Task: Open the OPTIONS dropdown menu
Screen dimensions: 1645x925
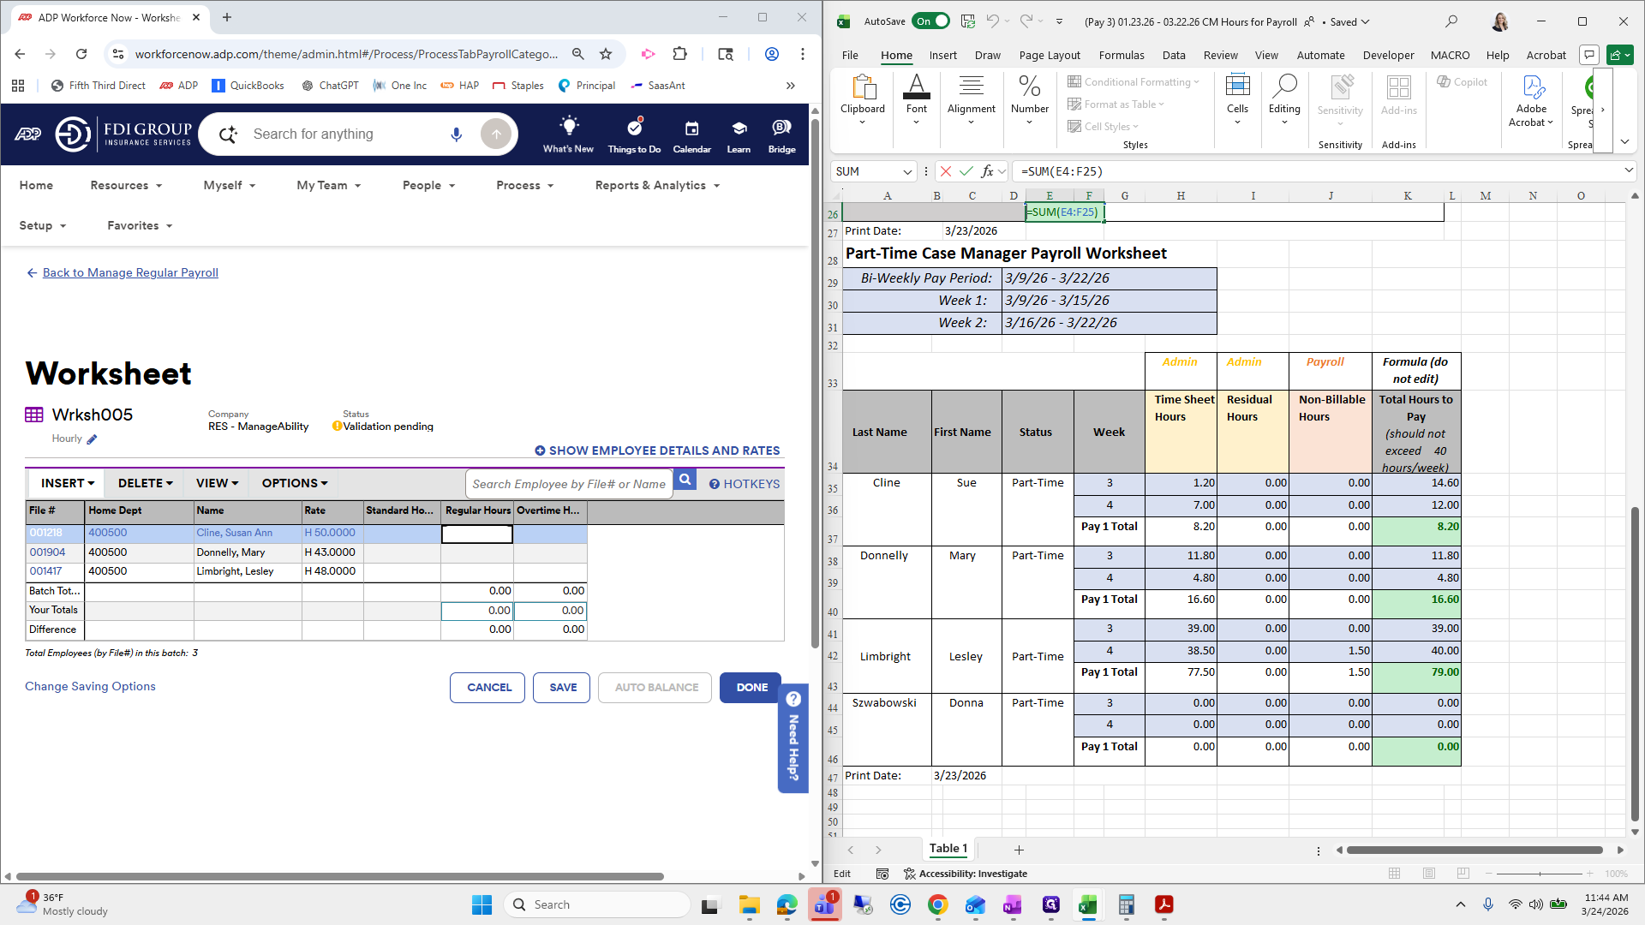Action: coord(295,483)
